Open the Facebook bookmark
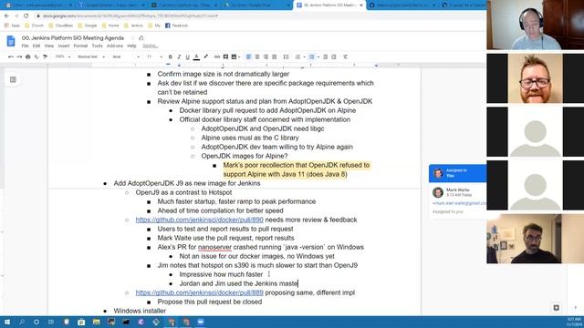 point(176,26)
